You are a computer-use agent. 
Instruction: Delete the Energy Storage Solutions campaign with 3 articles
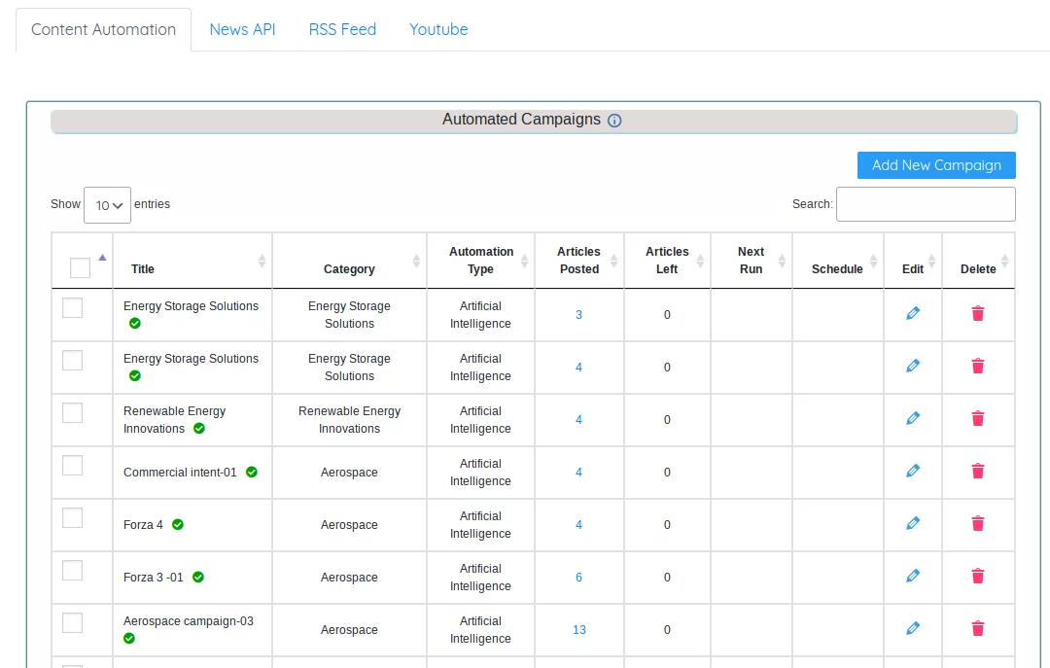click(978, 313)
